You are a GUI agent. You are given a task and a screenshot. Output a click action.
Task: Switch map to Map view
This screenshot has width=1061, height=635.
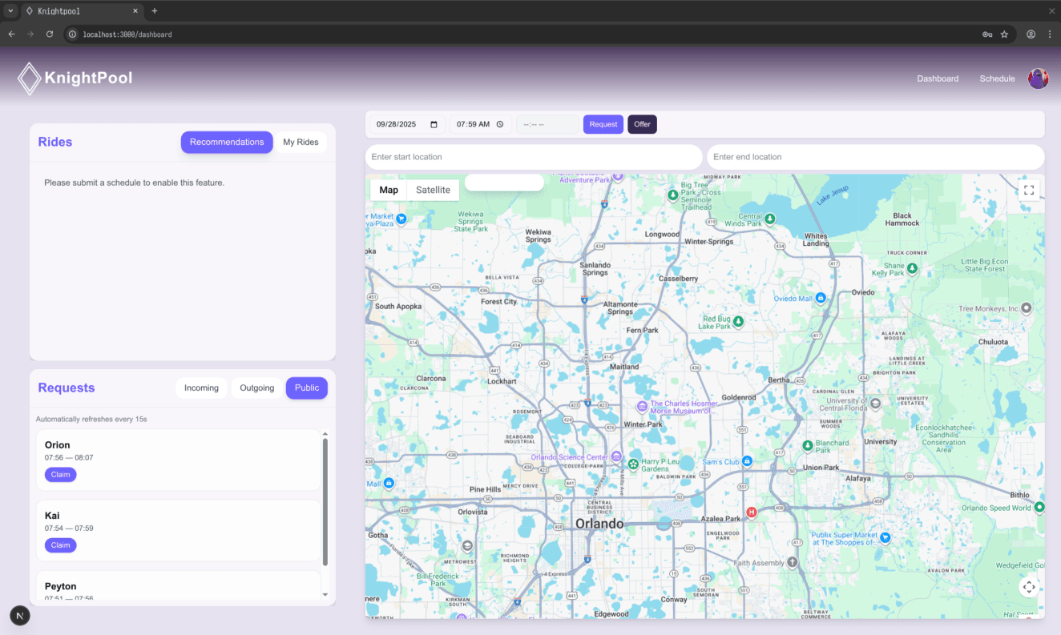point(389,190)
